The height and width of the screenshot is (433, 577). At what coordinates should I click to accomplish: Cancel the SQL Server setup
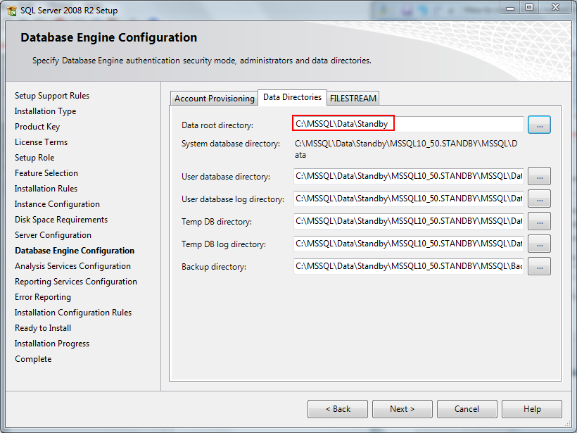click(x=467, y=409)
